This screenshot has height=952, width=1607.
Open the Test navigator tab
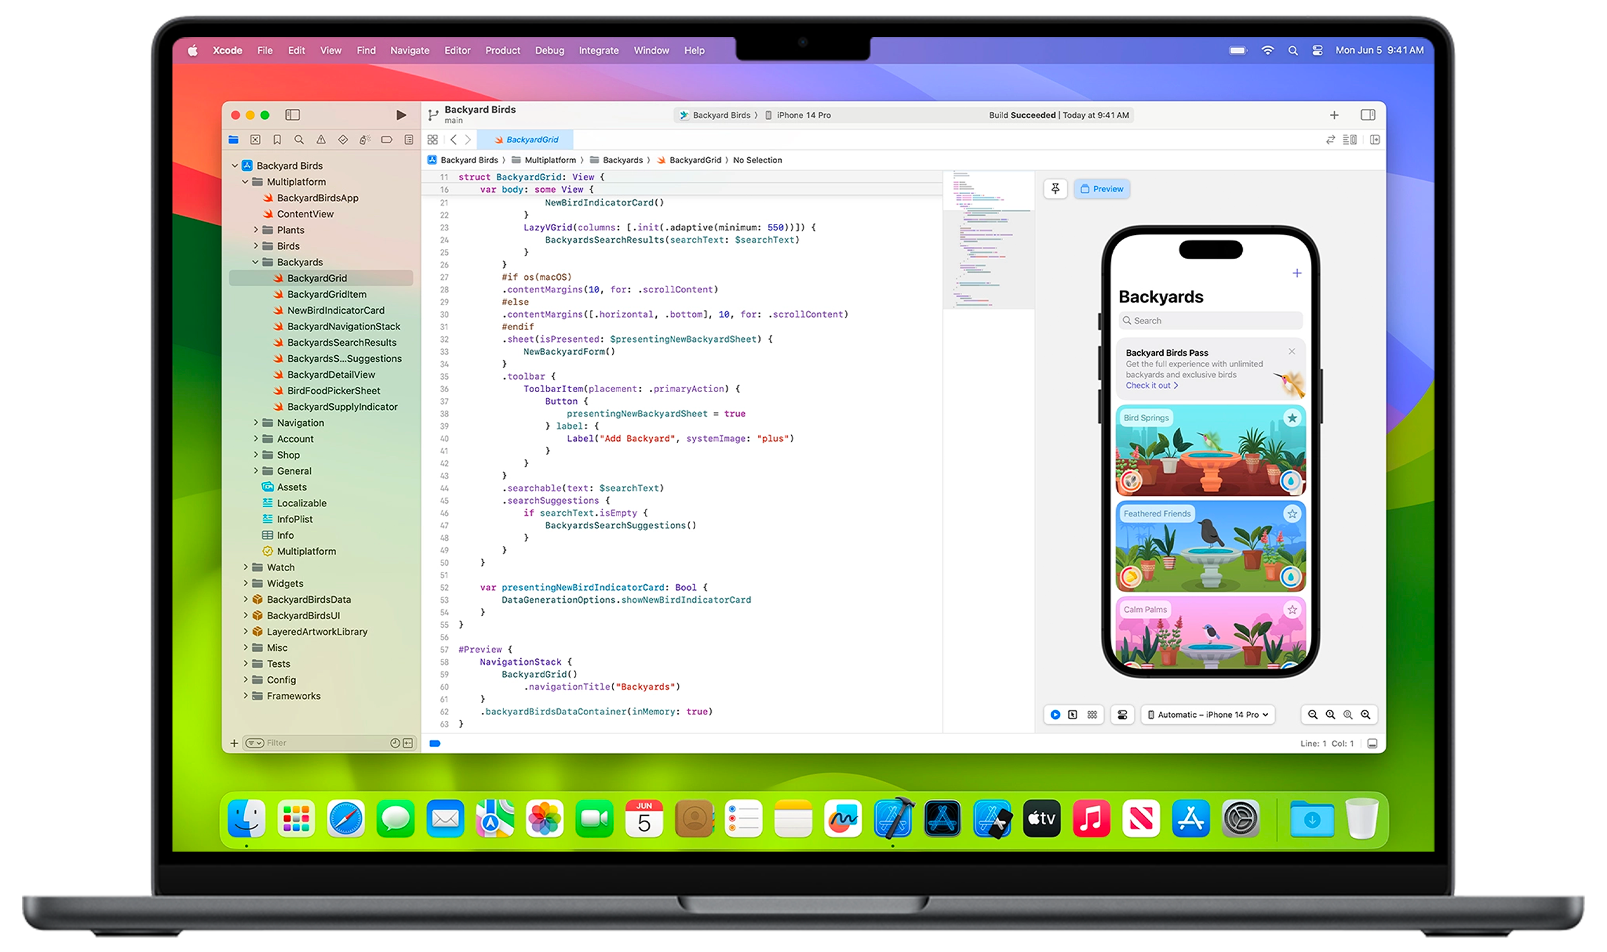[x=342, y=139]
